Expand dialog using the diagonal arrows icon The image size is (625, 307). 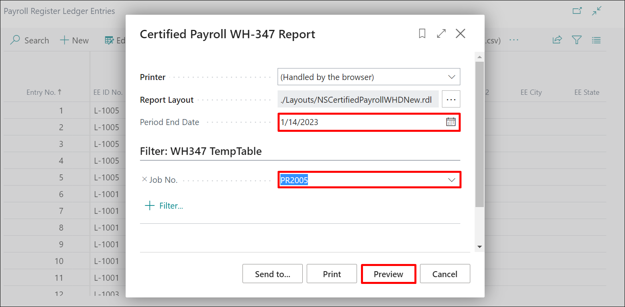click(x=441, y=34)
